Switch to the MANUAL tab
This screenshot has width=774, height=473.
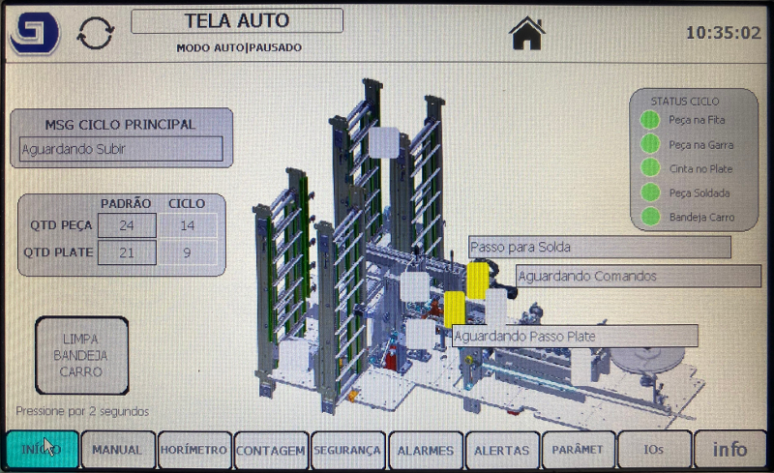(x=118, y=449)
